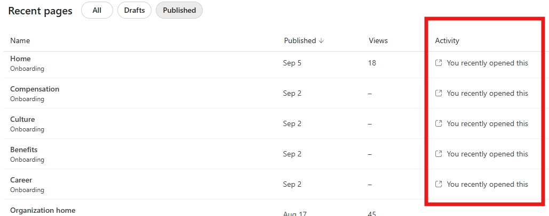Click the Views column header
The height and width of the screenshot is (216, 549).
coord(378,41)
